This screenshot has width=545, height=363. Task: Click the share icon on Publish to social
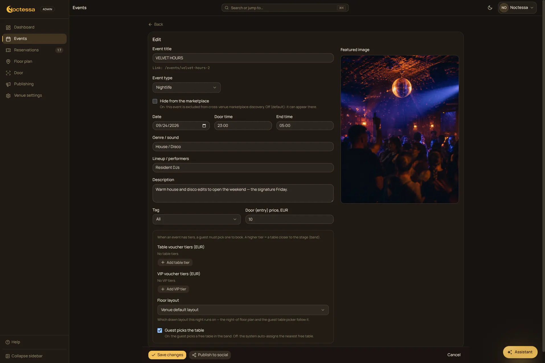pos(194,355)
